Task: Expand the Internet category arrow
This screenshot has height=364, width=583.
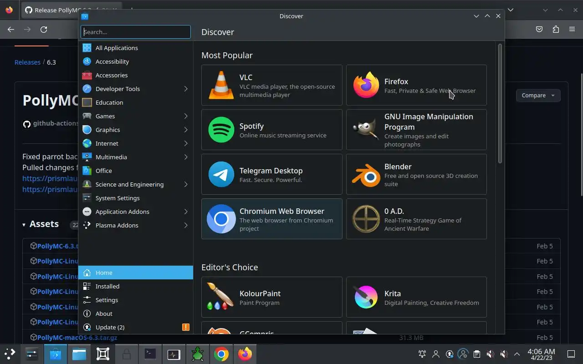Action: pyautogui.click(x=186, y=143)
